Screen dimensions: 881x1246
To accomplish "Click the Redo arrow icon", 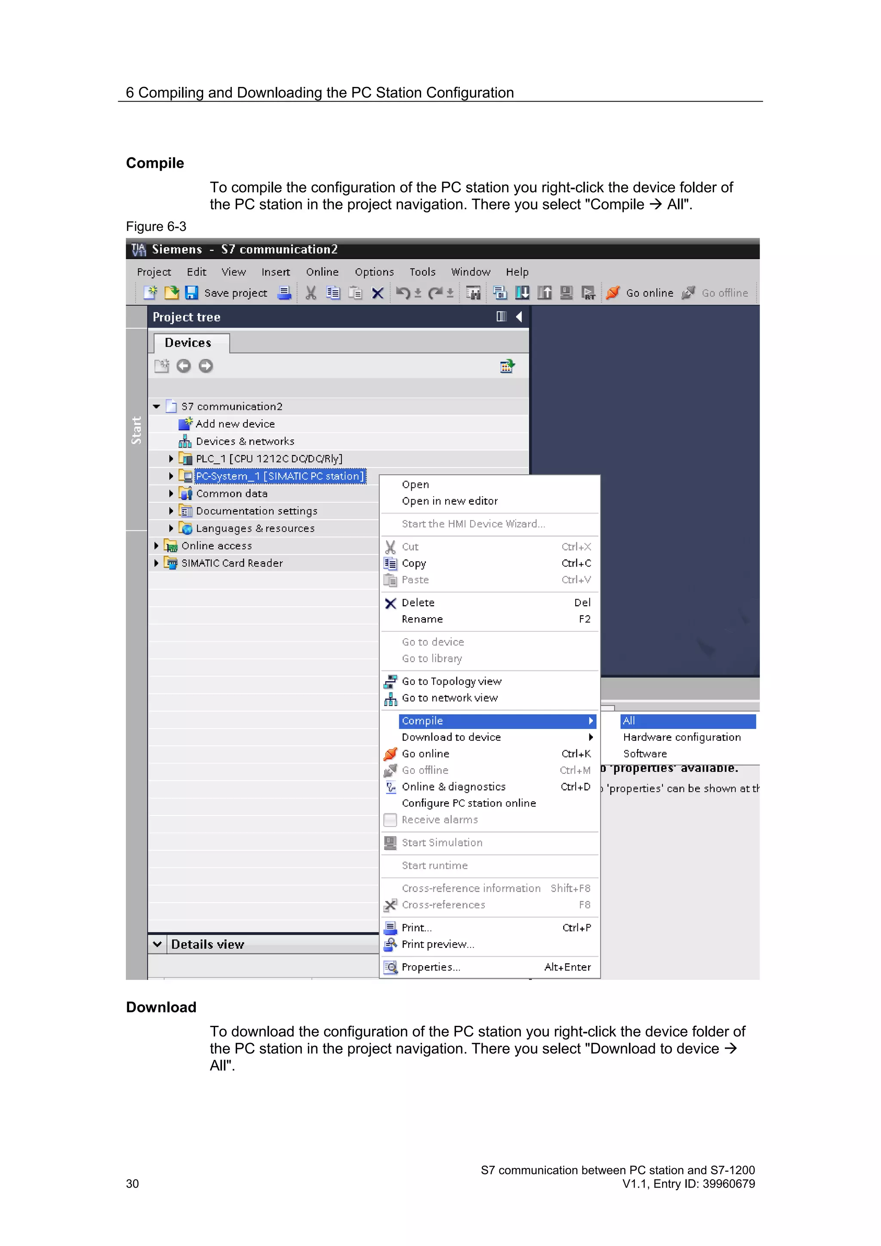I will pos(435,293).
